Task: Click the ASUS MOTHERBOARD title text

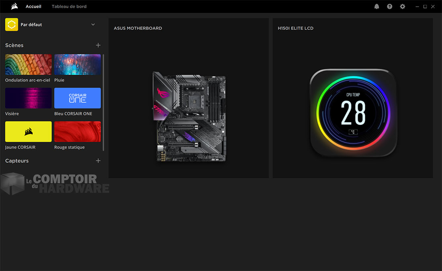Action: pos(138,28)
